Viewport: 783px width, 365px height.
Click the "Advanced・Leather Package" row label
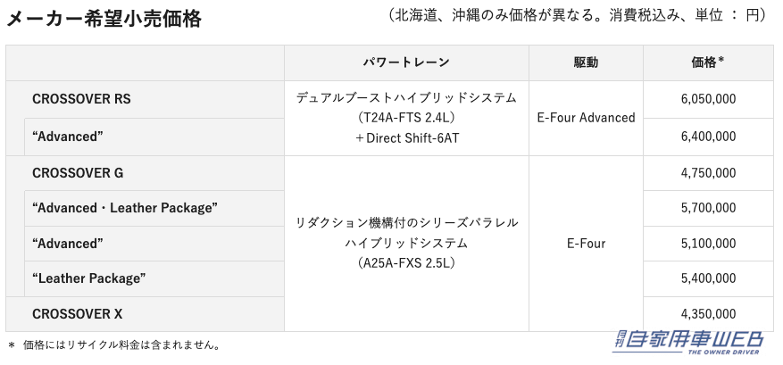pos(125,208)
